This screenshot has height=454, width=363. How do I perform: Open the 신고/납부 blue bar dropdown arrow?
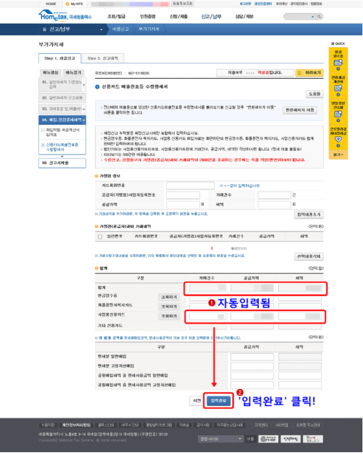pyautogui.click(x=101, y=30)
